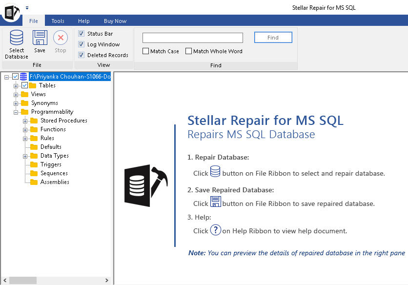This screenshot has width=408, height=285.
Task: Open the Buy Now ribbon tab
Action: coord(115,21)
